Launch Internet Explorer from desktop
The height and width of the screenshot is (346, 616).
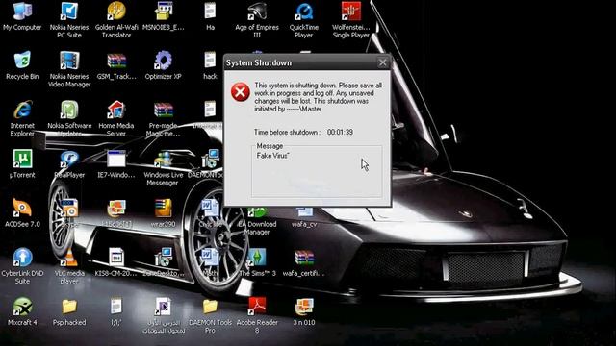pos(22,110)
